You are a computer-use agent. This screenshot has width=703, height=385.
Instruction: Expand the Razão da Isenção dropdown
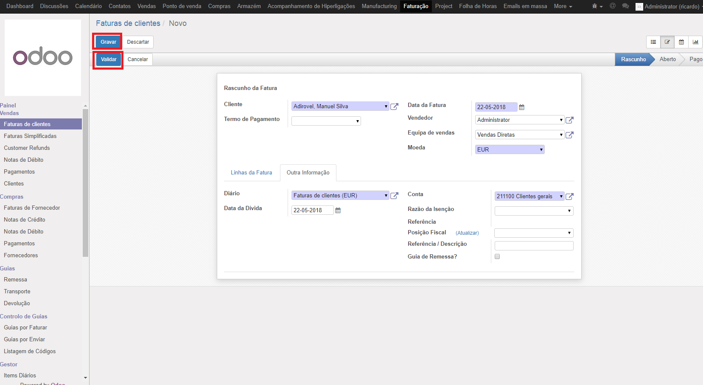coord(534,211)
